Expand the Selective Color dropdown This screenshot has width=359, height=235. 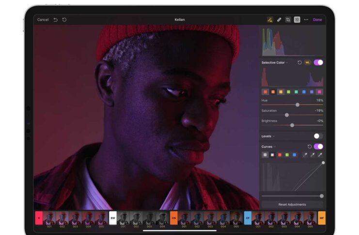pos(287,63)
